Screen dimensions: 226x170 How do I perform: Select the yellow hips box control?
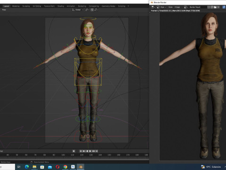(x=88, y=72)
